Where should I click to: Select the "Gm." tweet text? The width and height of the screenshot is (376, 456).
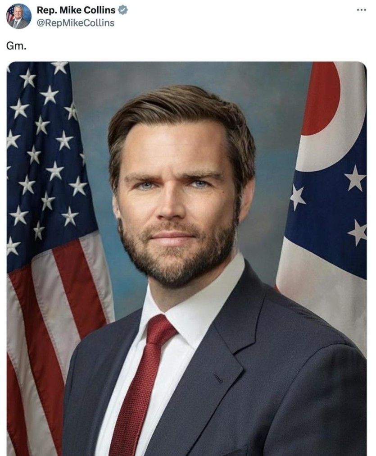[x=16, y=46]
